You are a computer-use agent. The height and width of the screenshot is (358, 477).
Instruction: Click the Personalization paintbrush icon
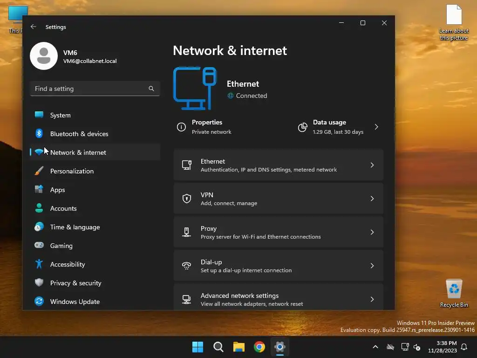39,171
